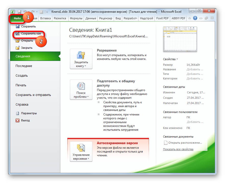Click Выход to exit Excel
225x183 pixels.
click(23, 120)
